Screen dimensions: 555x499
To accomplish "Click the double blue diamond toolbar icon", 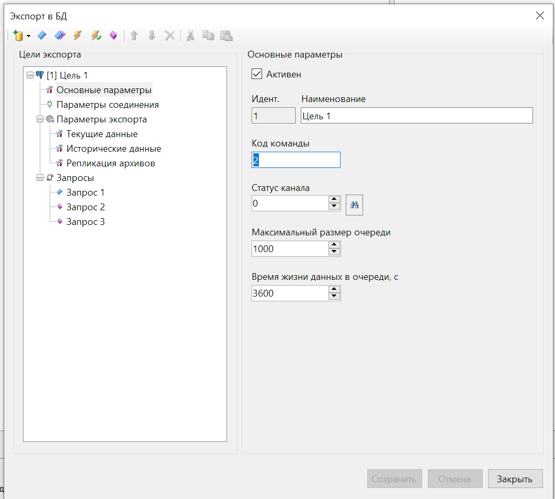I will (60, 36).
